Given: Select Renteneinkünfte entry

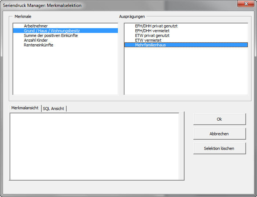Looking at the screenshot, I should tap(66, 45).
